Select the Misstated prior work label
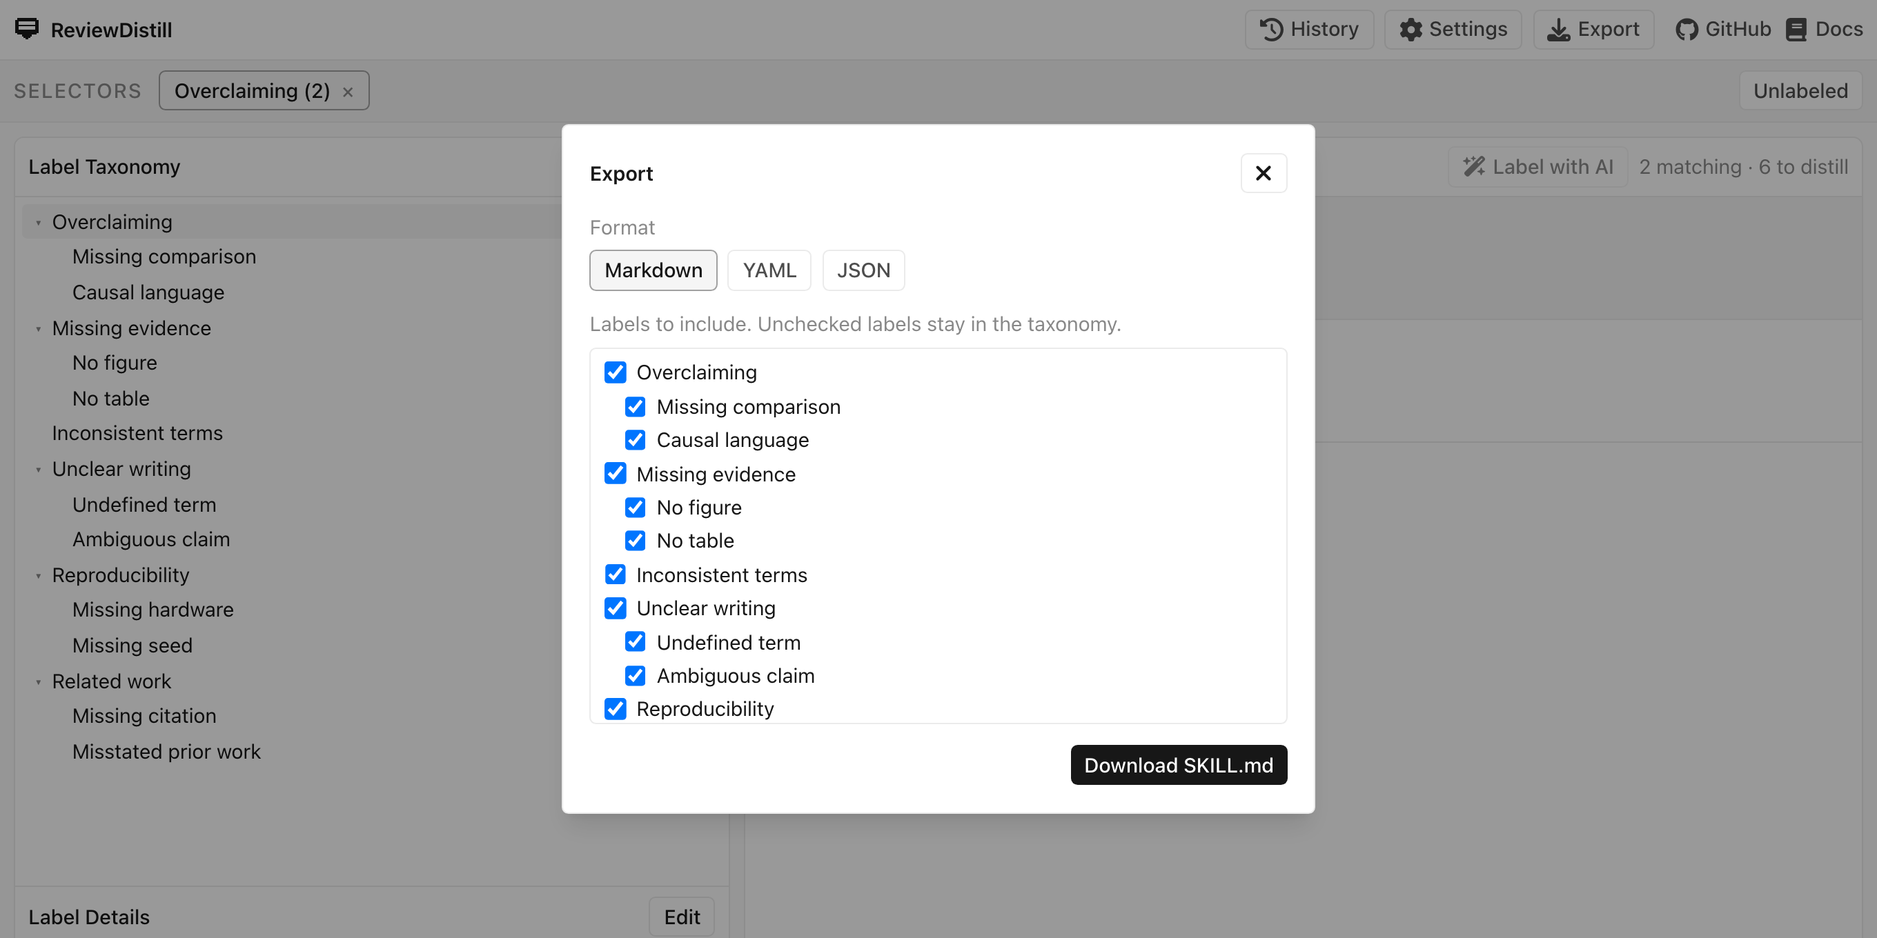The height and width of the screenshot is (938, 1877). pyautogui.click(x=166, y=752)
